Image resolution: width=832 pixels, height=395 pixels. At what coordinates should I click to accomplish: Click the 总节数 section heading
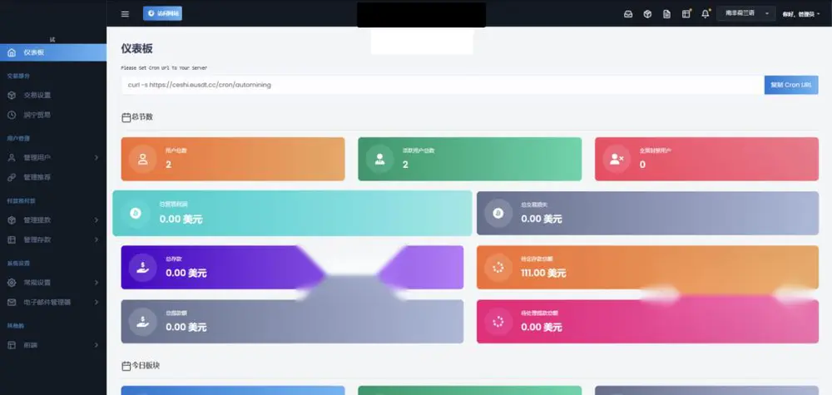(x=142, y=117)
